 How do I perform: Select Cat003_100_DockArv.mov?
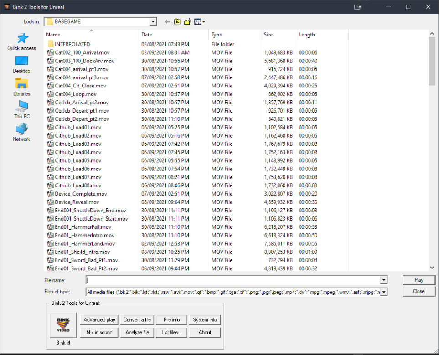pyautogui.click(x=84, y=61)
